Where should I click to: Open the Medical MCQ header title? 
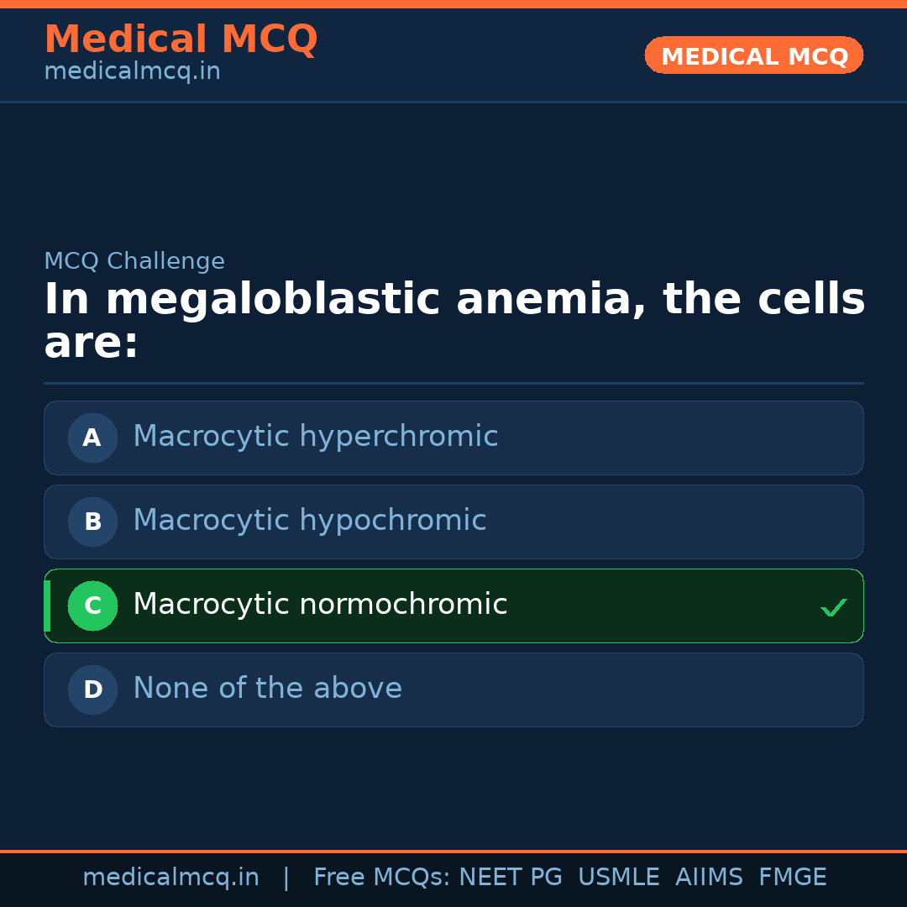click(x=181, y=39)
